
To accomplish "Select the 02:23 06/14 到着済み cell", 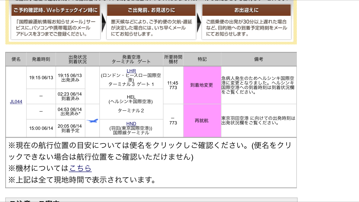I will (70, 96).
